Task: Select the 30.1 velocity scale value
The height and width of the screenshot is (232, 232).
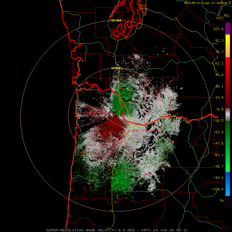Action: [219, 86]
